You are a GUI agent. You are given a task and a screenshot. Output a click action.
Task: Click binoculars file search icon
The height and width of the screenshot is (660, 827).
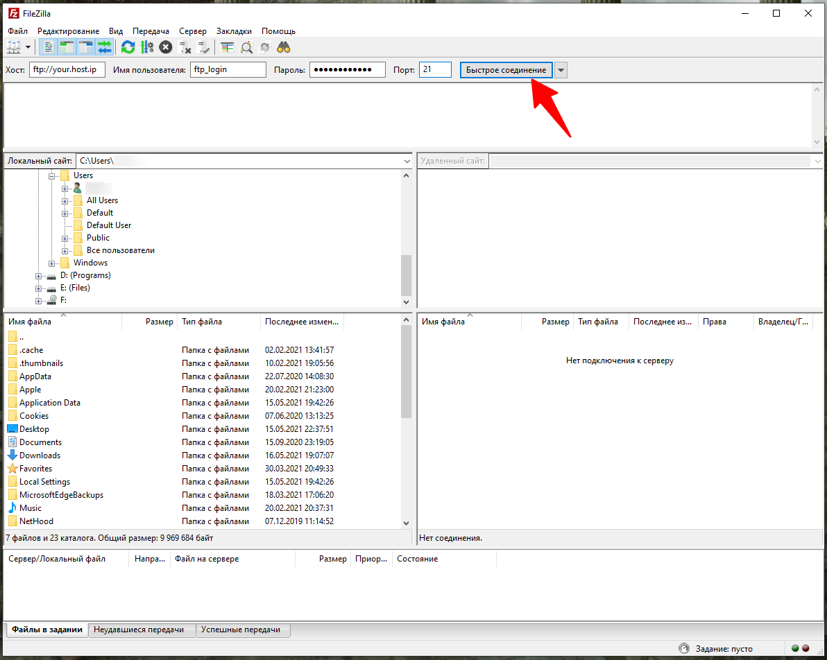[283, 47]
